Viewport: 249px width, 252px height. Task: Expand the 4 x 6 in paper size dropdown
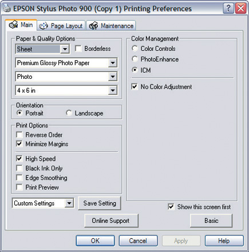66,90
